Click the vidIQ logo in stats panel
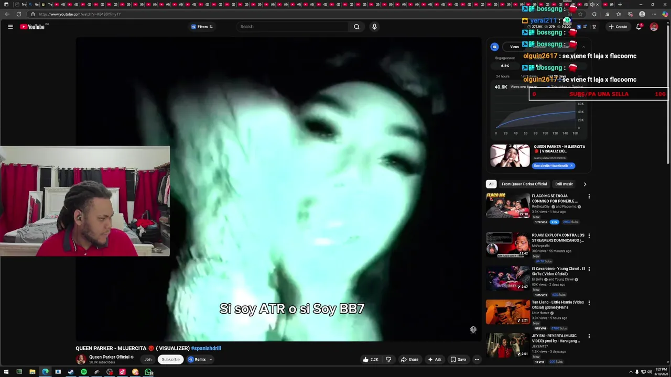The image size is (671, 377). click(494, 47)
